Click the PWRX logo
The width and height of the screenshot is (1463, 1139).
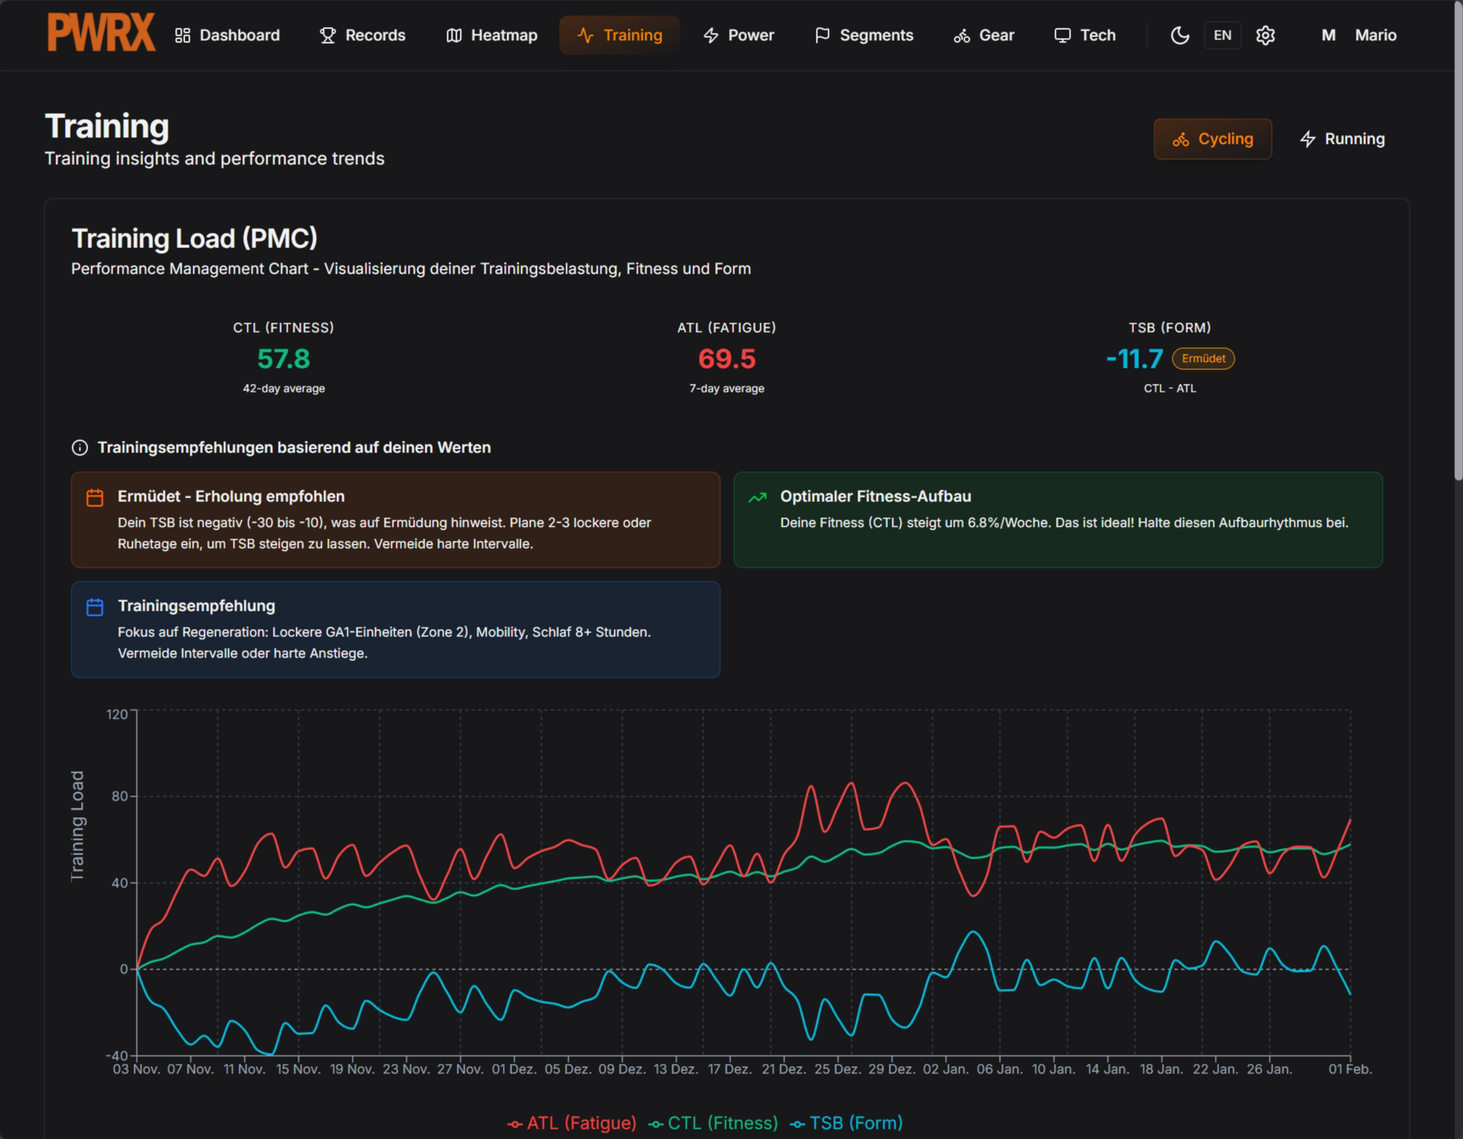coord(101,34)
